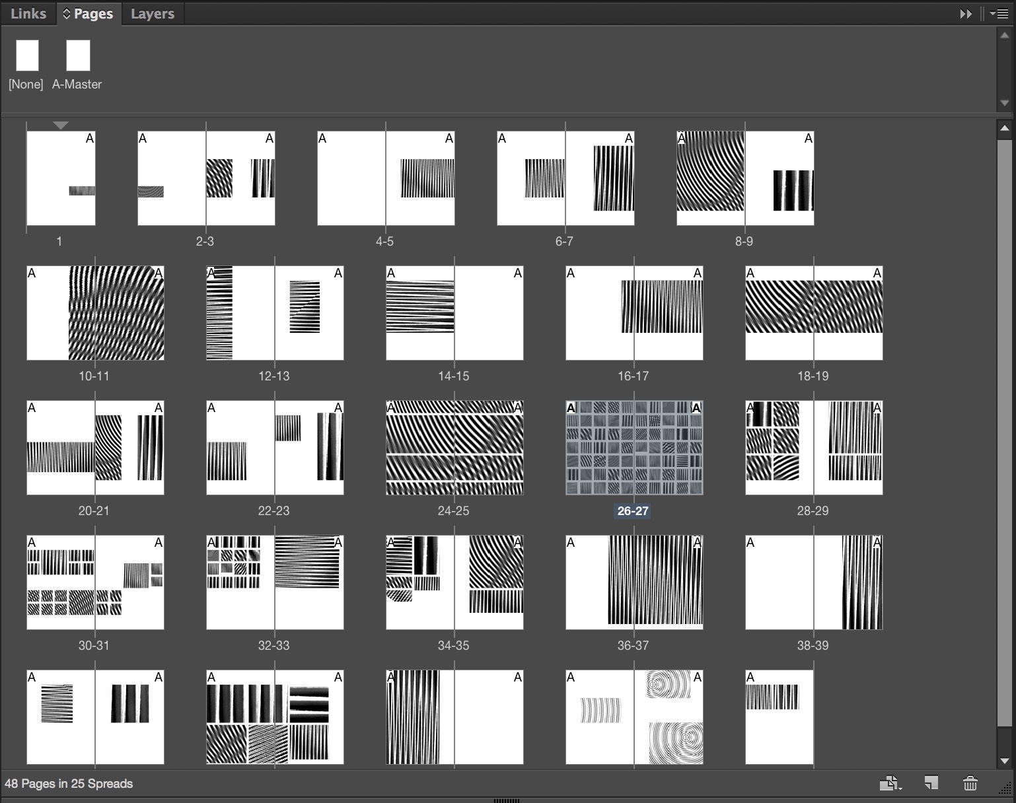Select spread 22-23 thumbnail

point(275,448)
